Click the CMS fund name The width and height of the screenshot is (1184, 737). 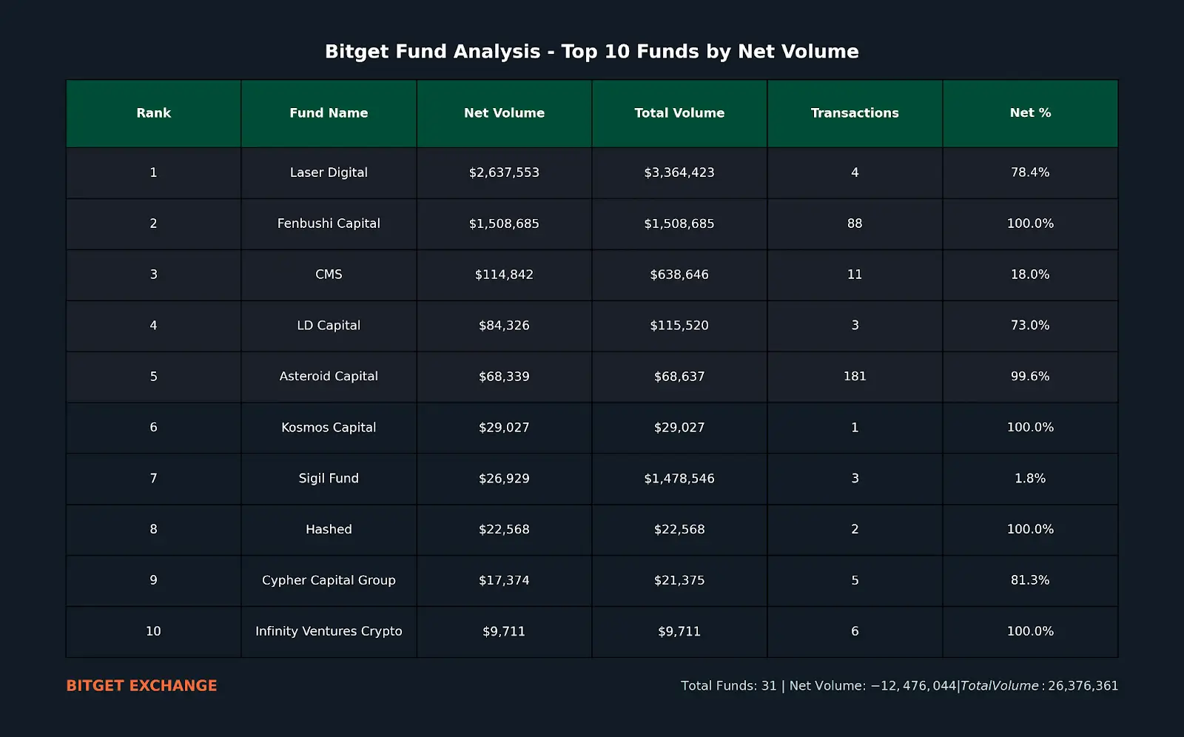[329, 275]
